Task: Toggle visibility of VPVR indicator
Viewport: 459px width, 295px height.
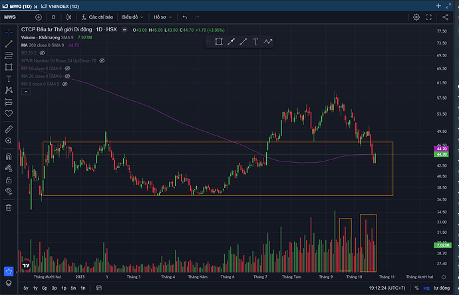Action: pos(102,60)
